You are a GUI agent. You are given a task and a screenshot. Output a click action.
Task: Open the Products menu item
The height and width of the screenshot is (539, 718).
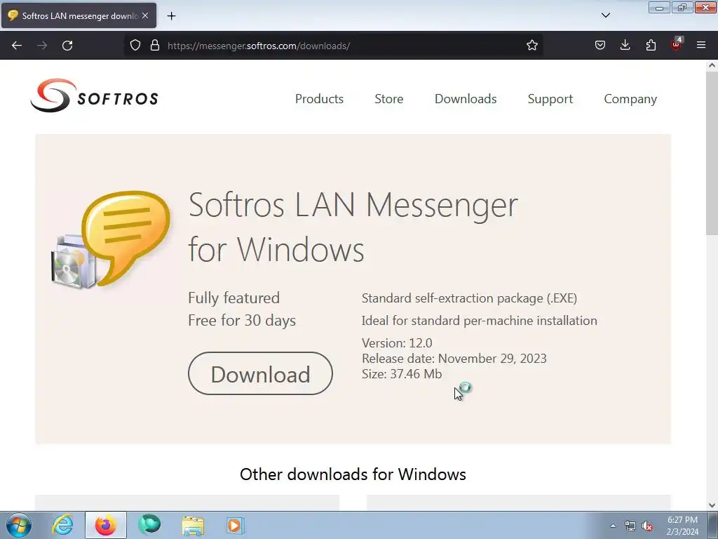point(319,99)
